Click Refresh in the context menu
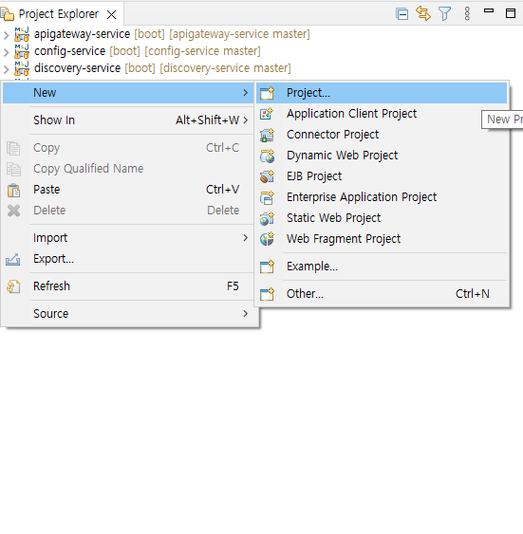 click(x=128, y=286)
